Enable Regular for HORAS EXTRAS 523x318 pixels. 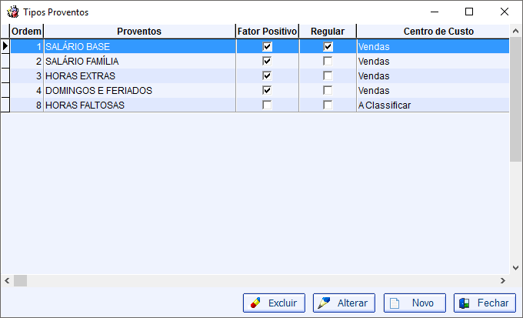[328, 75]
